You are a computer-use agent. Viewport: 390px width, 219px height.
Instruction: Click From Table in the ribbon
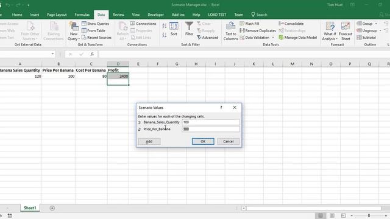[x=93, y=30]
